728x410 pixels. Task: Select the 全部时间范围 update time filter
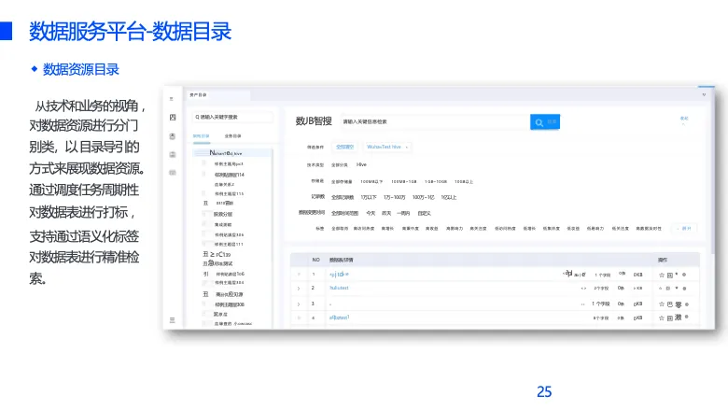344,213
